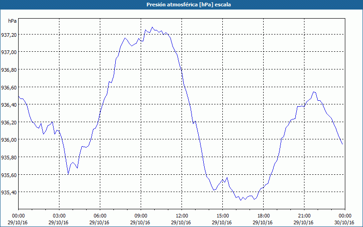
Task: Select the 935,40 y-axis value
Action: pos(9,192)
